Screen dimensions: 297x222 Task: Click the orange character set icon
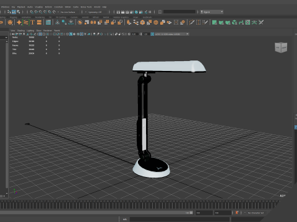tap(237, 213)
